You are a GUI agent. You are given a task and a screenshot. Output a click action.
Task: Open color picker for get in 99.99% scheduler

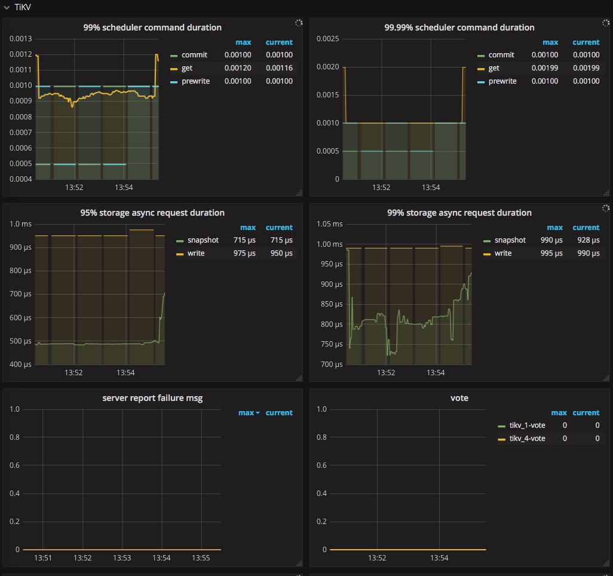click(x=481, y=69)
